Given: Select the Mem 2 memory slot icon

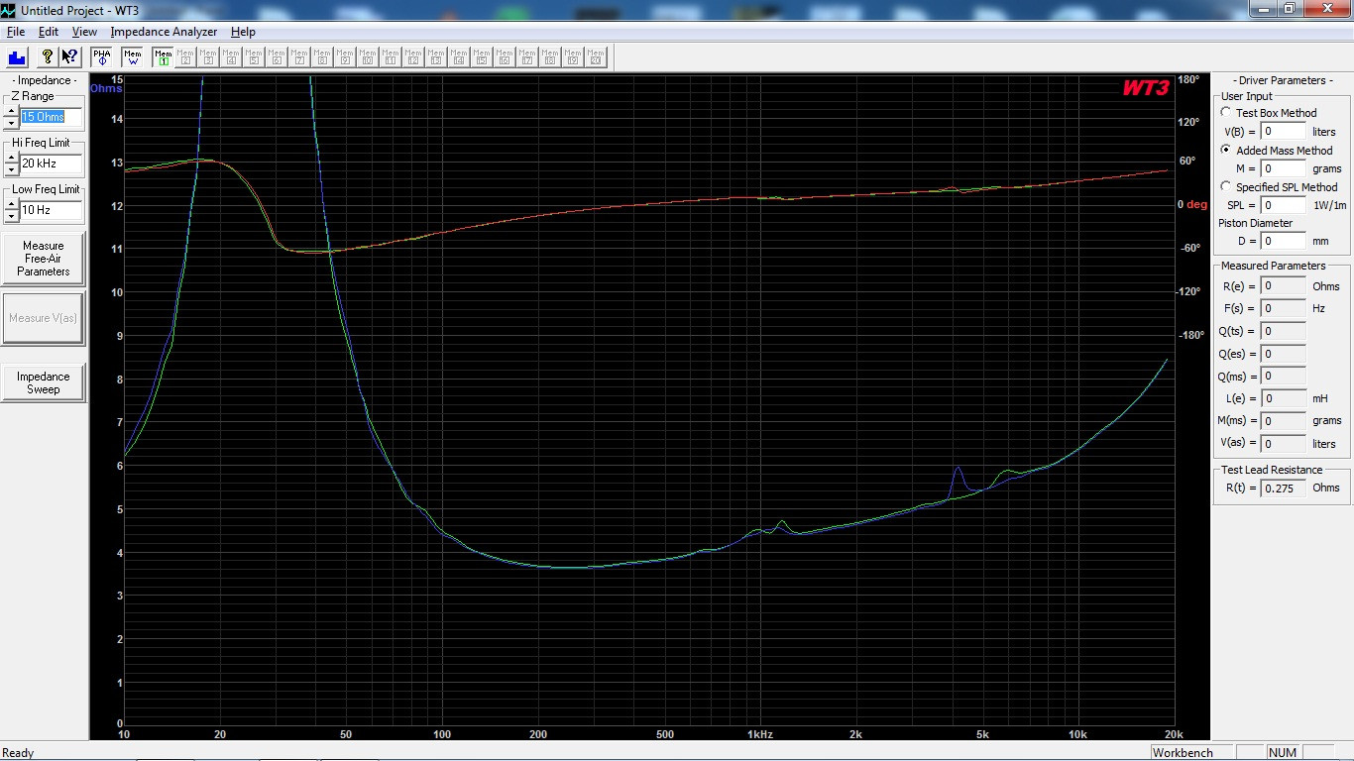Looking at the screenshot, I should pyautogui.click(x=185, y=56).
